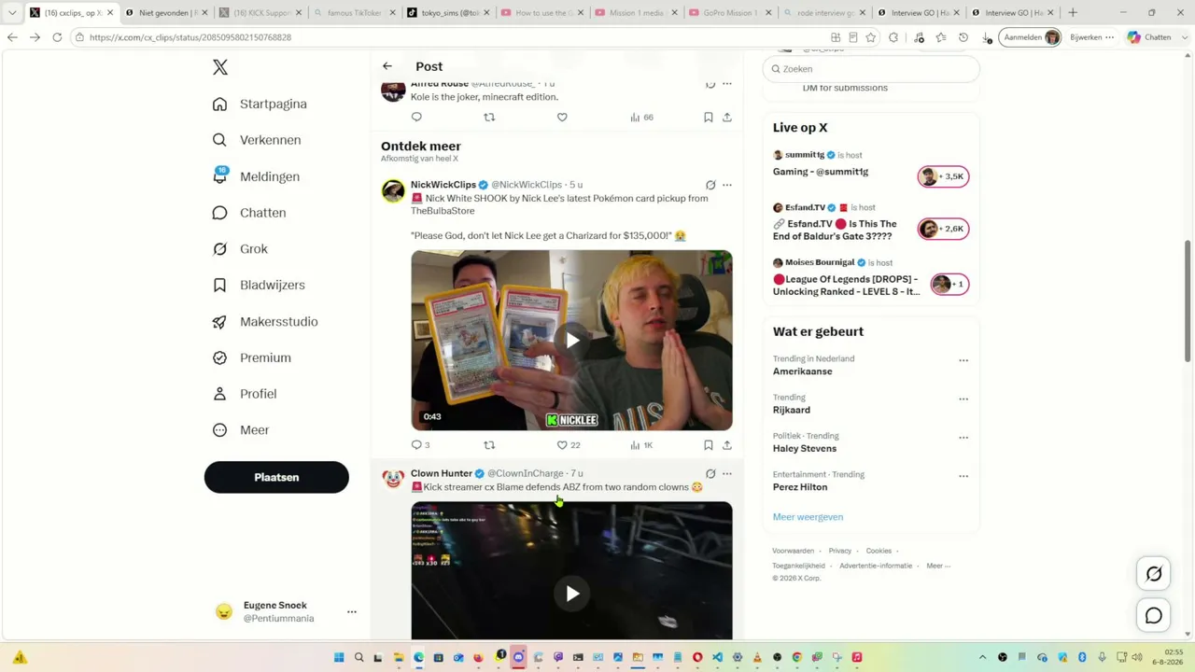Open options for Amerikaanse trend
Viewport: 1195px width, 672px height.
click(963, 360)
